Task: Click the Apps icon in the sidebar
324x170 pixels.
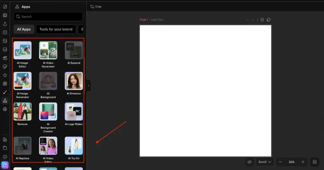Action: point(5,101)
